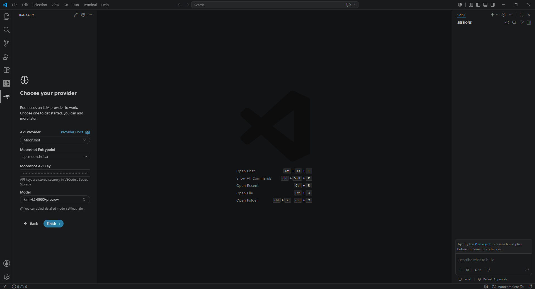Open the API Provider dropdown showing Moonshot

pos(55,140)
